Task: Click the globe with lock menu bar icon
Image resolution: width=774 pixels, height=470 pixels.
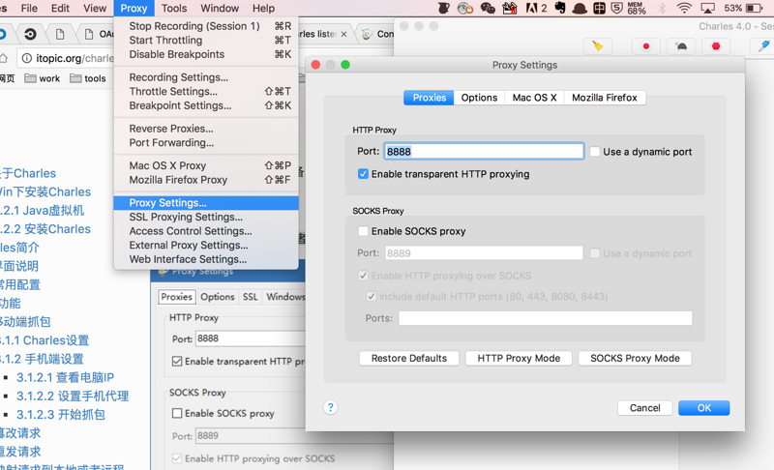Action: point(465,8)
